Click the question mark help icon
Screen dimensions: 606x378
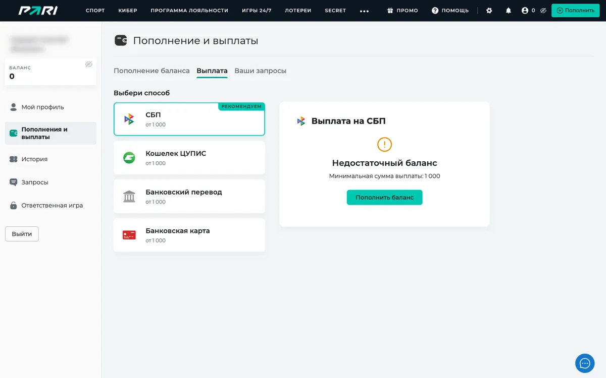click(x=435, y=11)
